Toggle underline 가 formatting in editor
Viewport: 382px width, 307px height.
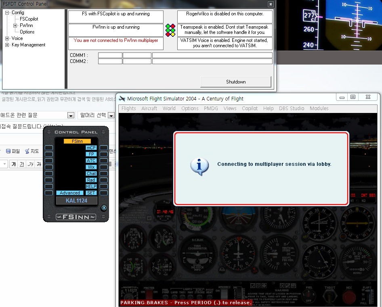pyautogui.click(x=22, y=164)
